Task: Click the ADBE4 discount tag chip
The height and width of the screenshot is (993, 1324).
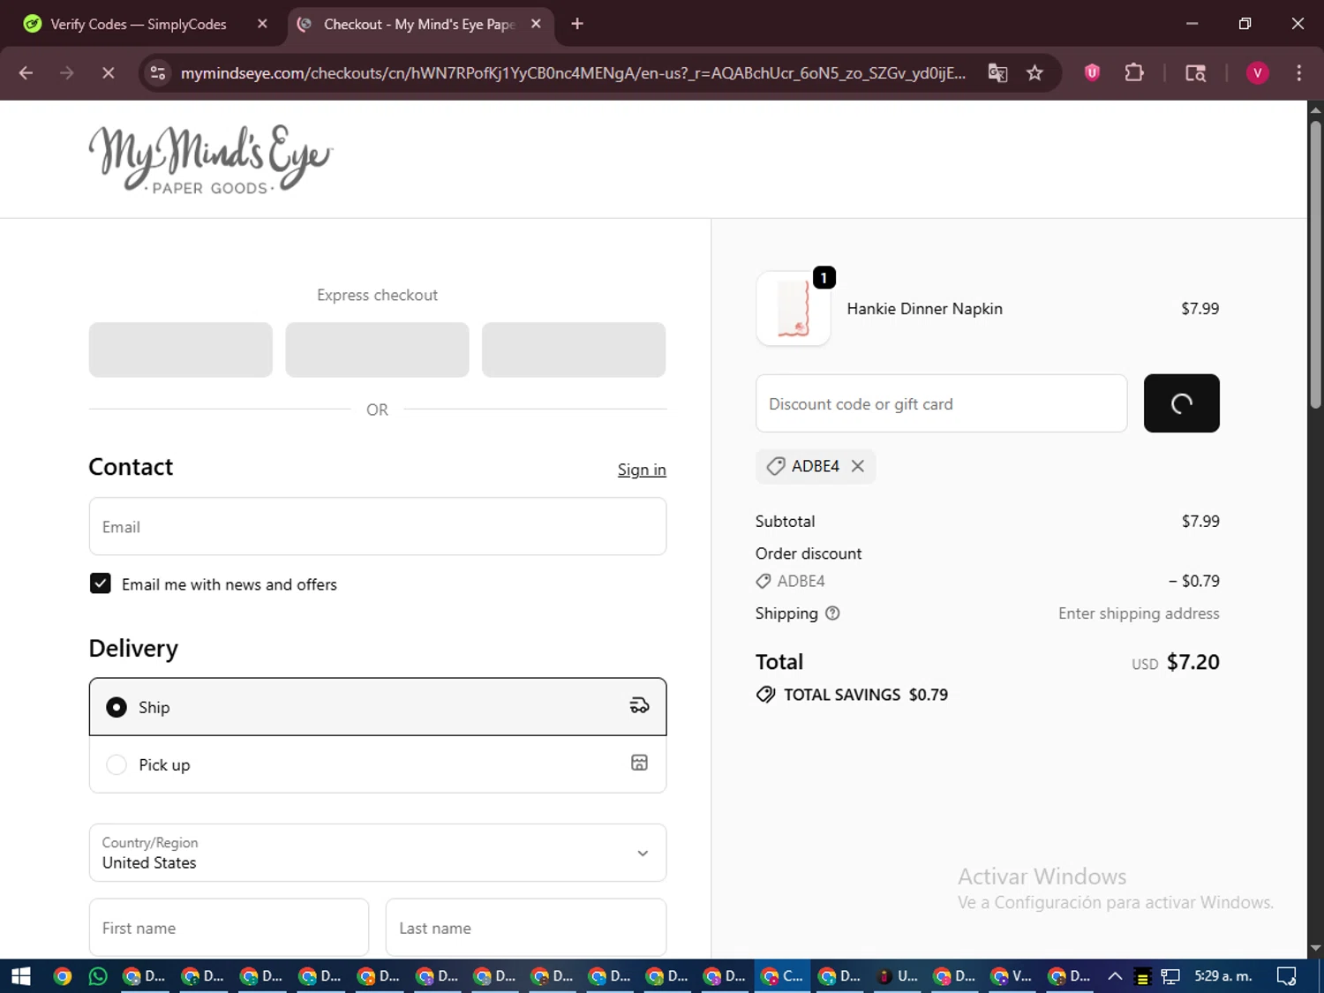Action: pyautogui.click(x=815, y=466)
